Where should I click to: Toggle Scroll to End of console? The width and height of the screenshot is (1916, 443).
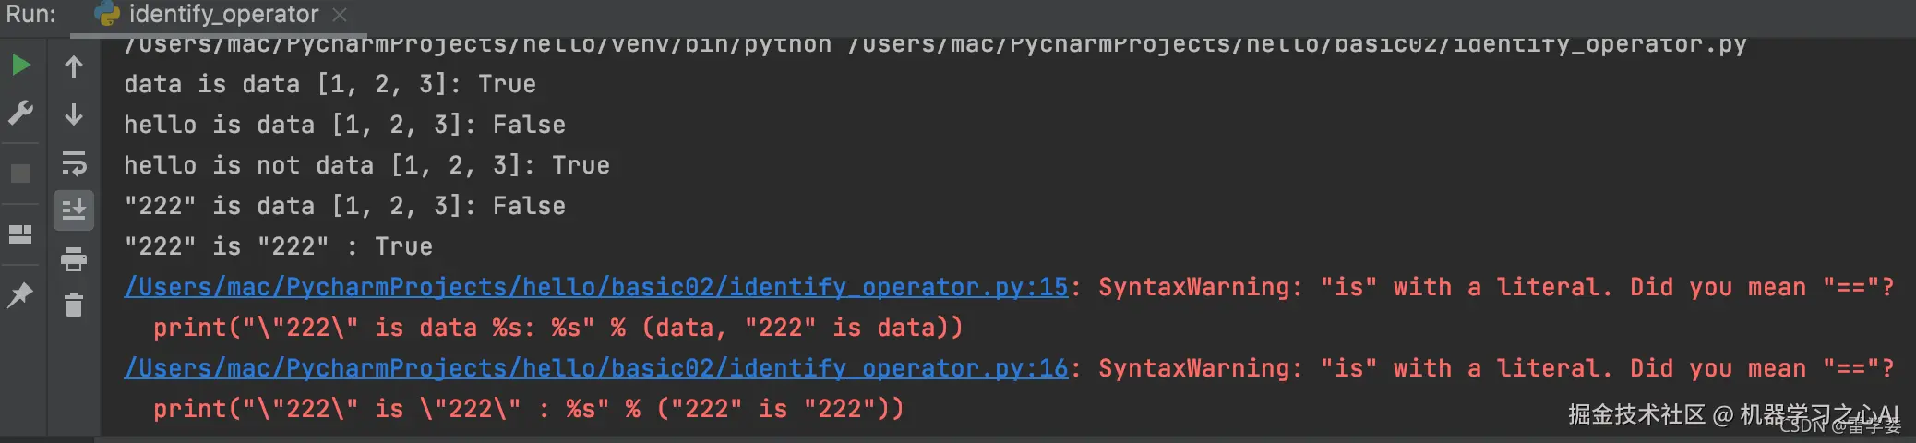click(x=74, y=210)
